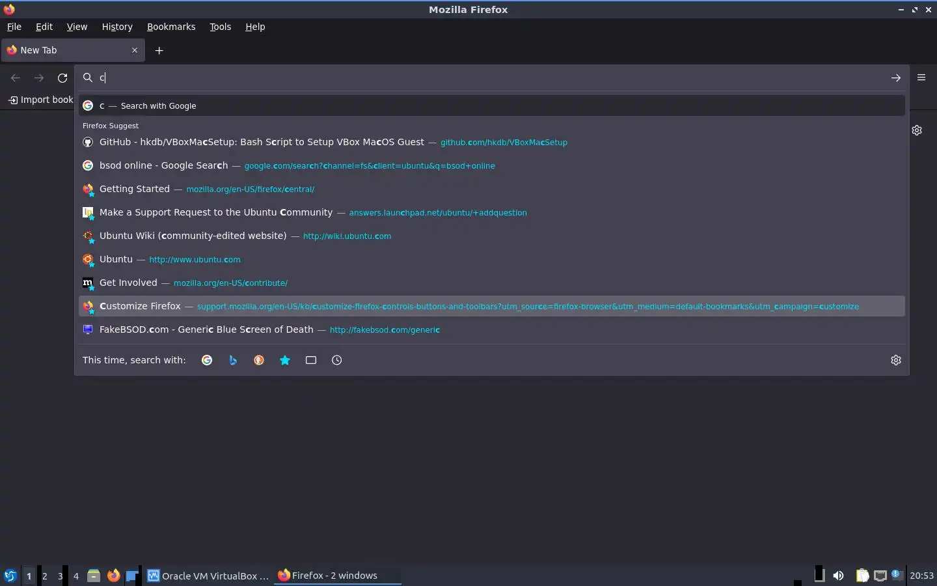Click the Firefox logo in the title bar
937x586 pixels.
pos(9,9)
